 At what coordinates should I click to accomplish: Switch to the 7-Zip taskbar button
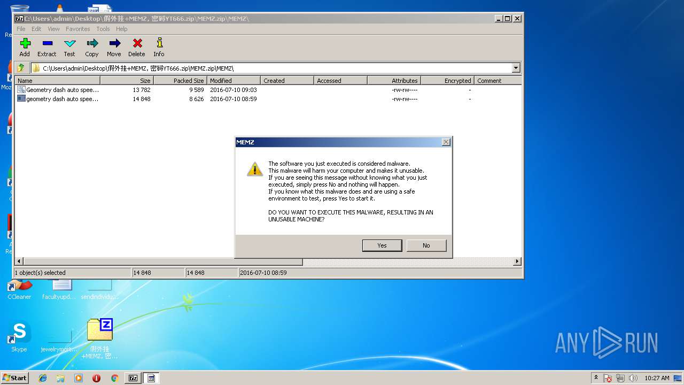[133, 378]
